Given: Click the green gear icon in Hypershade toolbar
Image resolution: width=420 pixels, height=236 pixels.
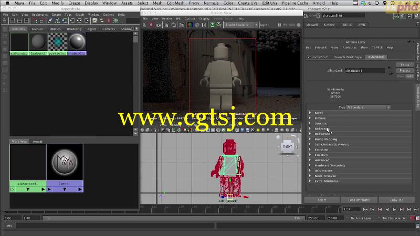Looking at the screenshot, I should tap(115, 20).
